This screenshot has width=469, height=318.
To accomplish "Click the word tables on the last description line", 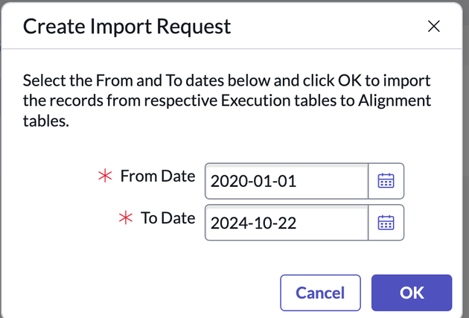I will [x=45, y=121].
